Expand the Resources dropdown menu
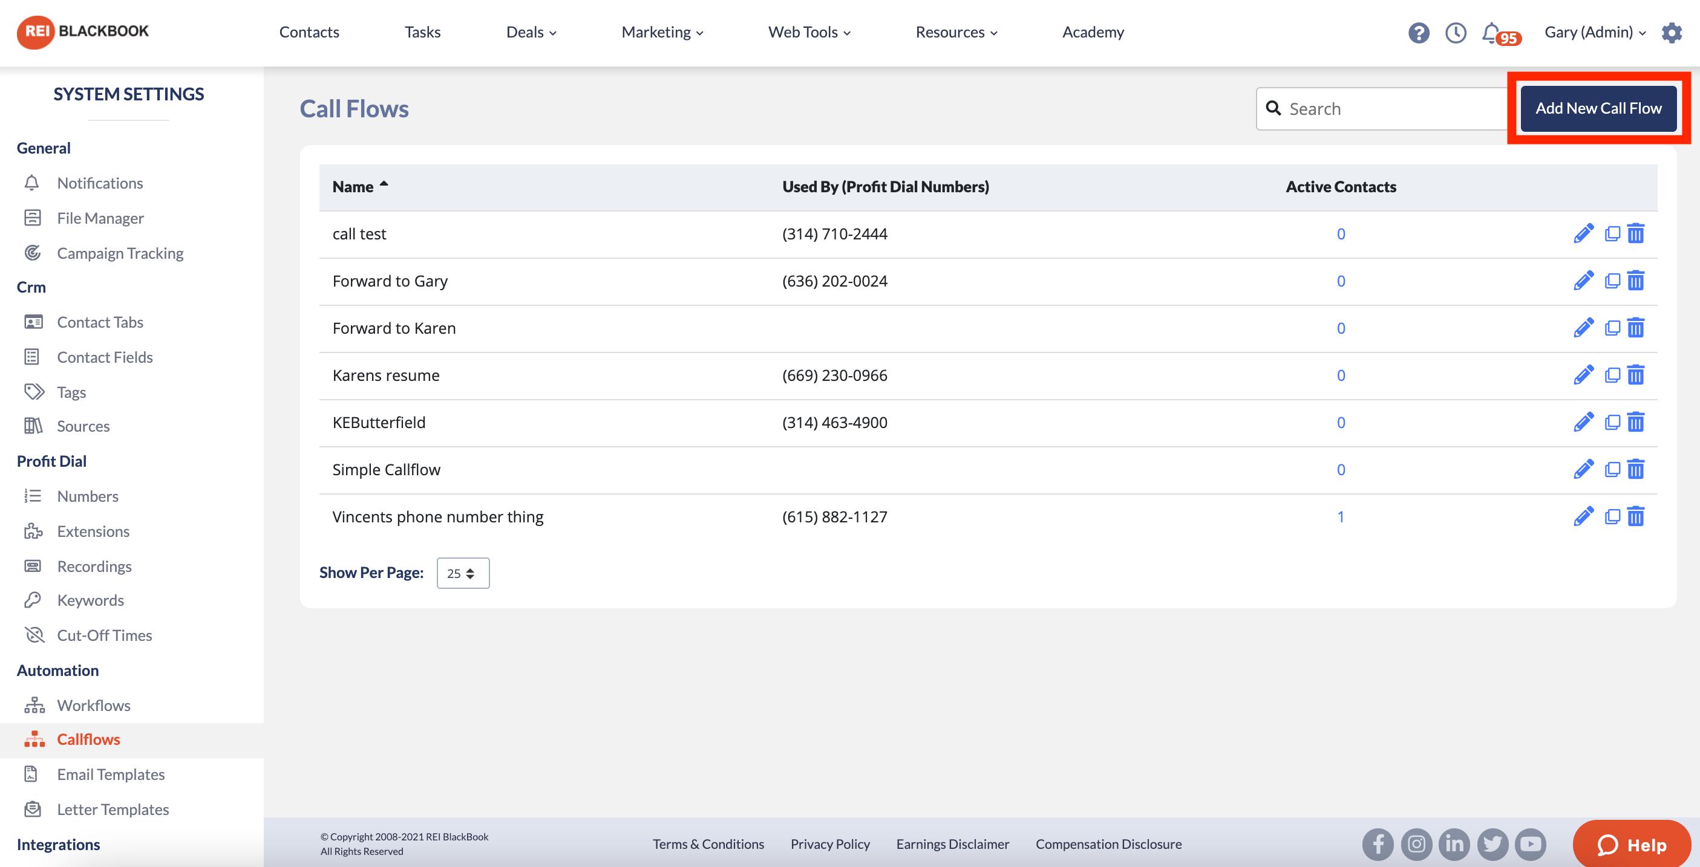This screenshot has height=867, width=1700. (x=956, y=32)
